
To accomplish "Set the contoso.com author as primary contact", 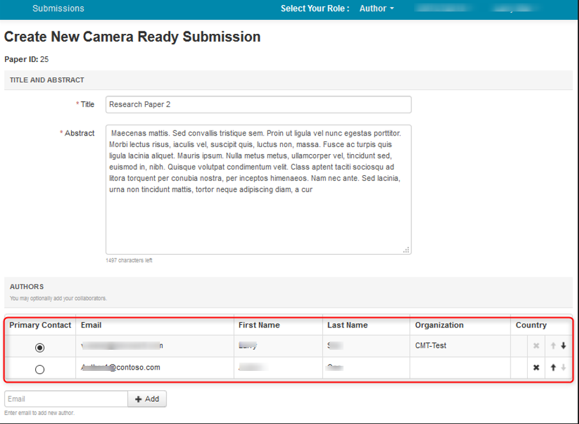I will tap(40, 369).
